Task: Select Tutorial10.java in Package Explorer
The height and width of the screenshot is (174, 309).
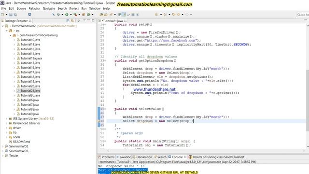Action: pyautogui.click(x=30, y=40)
